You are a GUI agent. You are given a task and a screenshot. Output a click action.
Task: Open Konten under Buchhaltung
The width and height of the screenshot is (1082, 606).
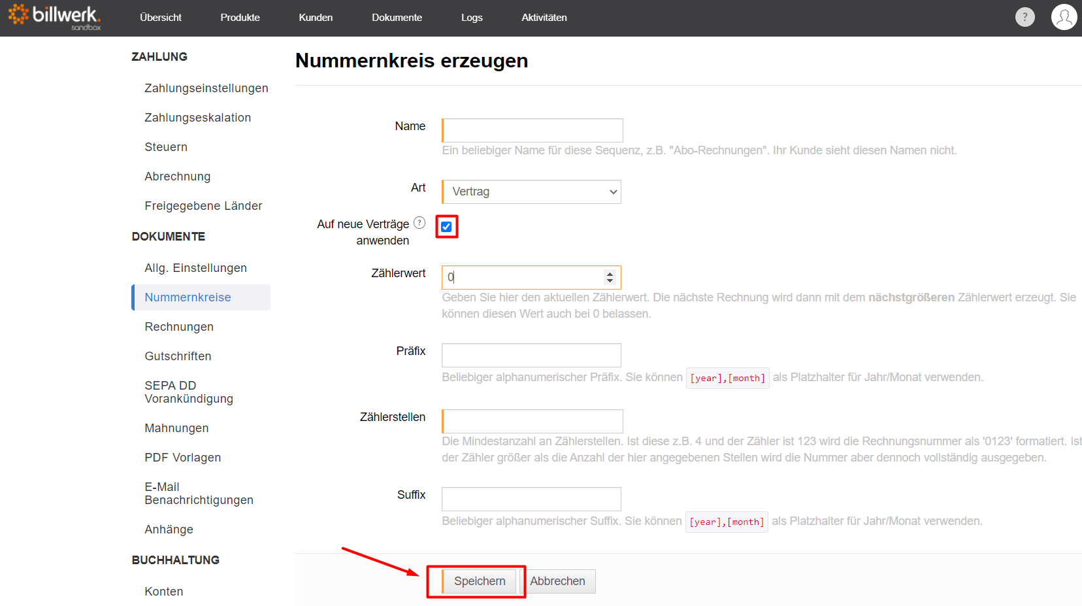point(164,592)
